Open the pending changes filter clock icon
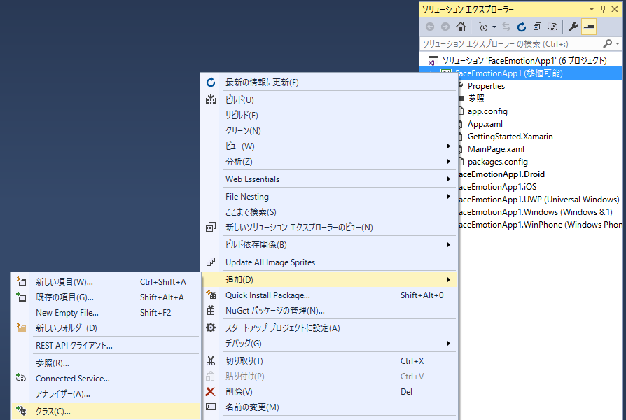The width and height of the screenshot is (626, 420). [482, 27]
